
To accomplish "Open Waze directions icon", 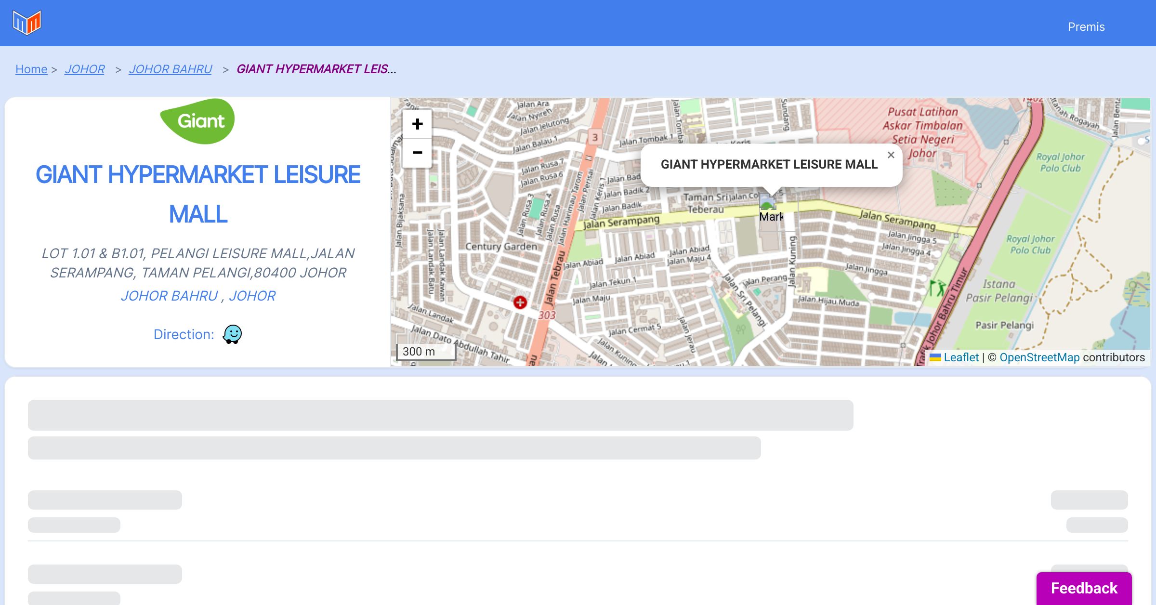I will click(x=232, y=334).
